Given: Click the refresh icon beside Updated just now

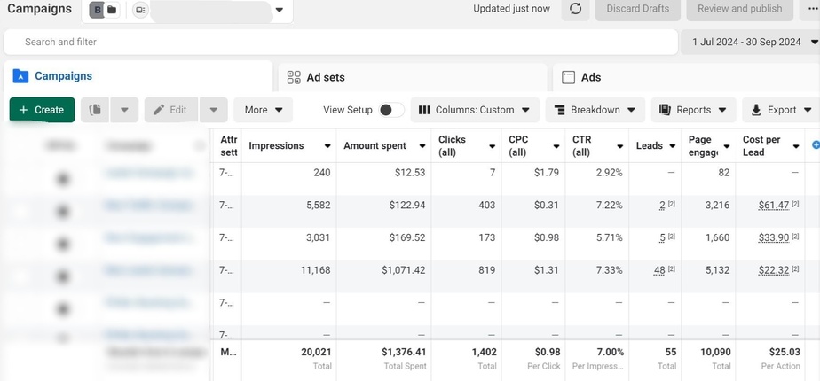Looking at the screenshot, I should pyautogui.click(x=575, y=9).
